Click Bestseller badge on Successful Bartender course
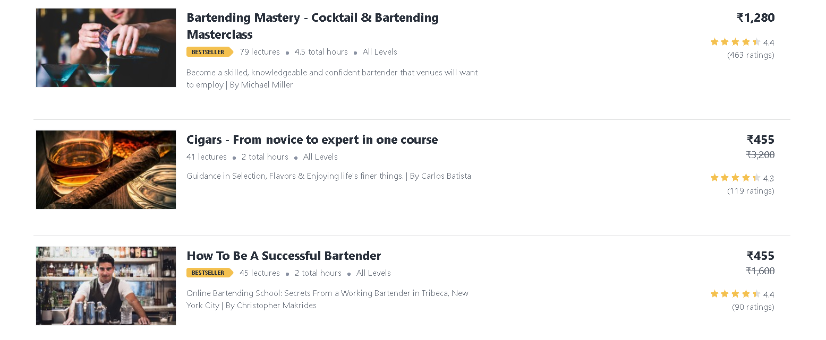The width and height of the screenshot is (826, 340). [210, 273]
